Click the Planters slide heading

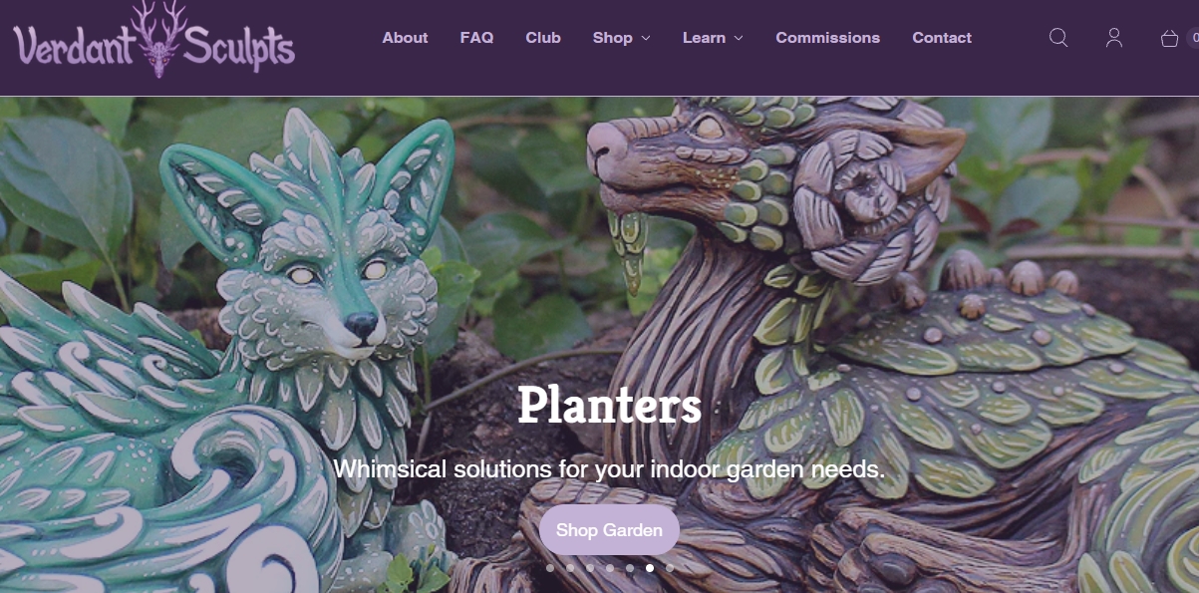point(609,406)
